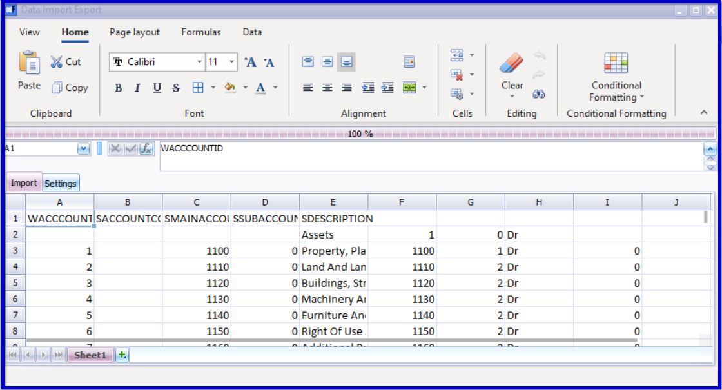Toggle bold formatting

(119, 88)
